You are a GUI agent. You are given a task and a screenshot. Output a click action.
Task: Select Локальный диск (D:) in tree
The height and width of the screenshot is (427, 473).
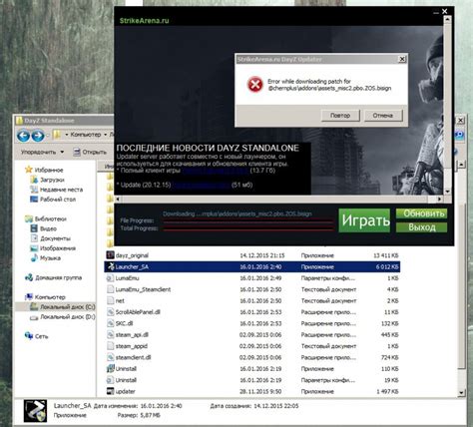tap(63, 317)
